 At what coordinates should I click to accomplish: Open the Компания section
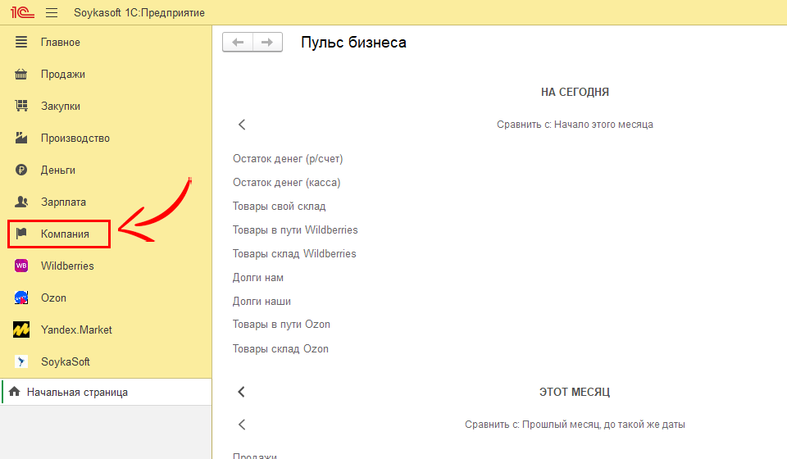(65, 234)
